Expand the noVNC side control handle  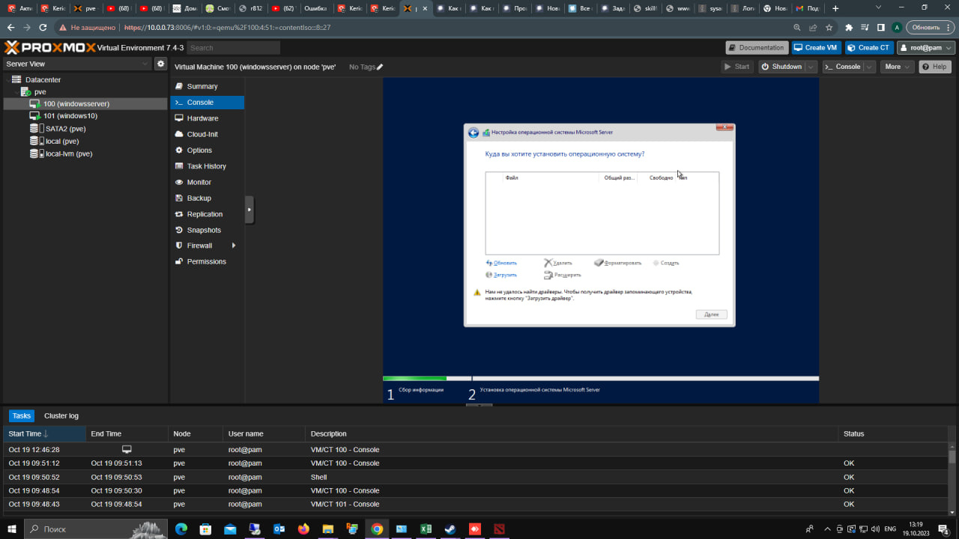[249, 210]
